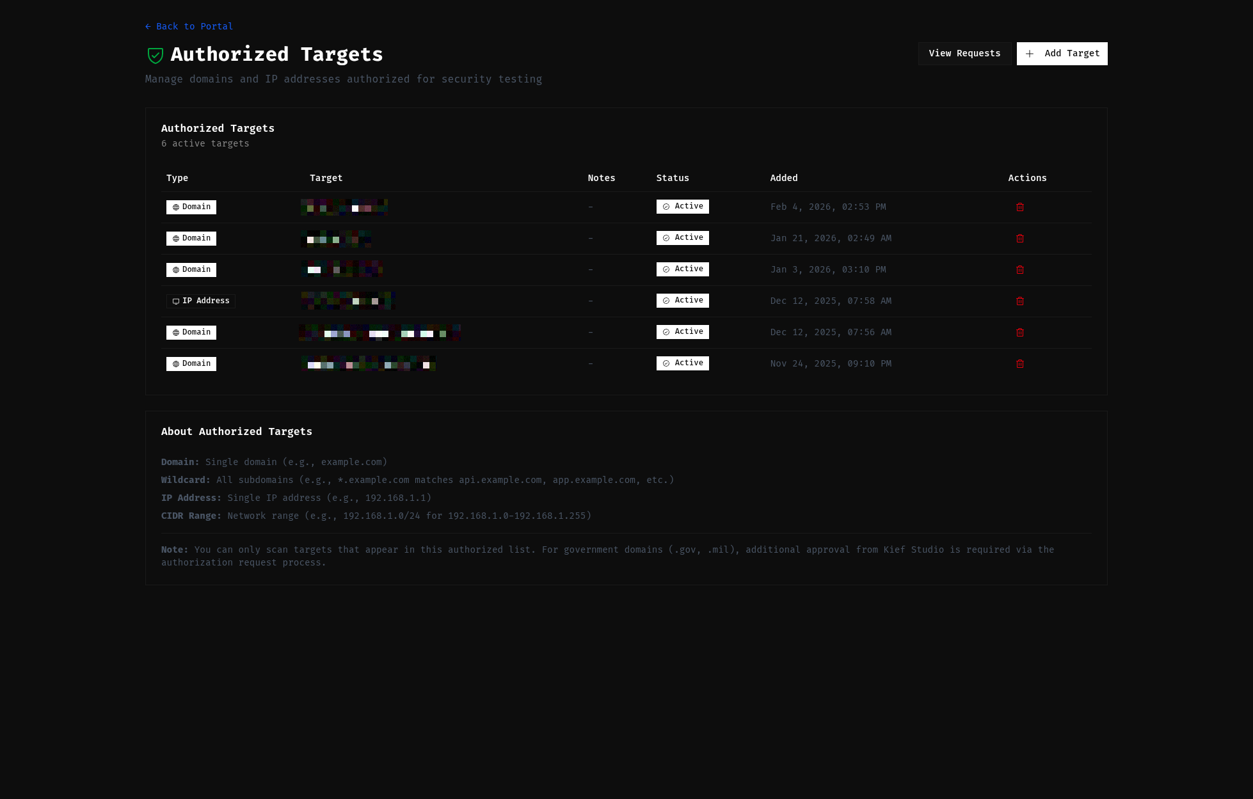Delete the target added Dec 12, 07:56 AM
1253x799 pixels.
(1020, 333)
